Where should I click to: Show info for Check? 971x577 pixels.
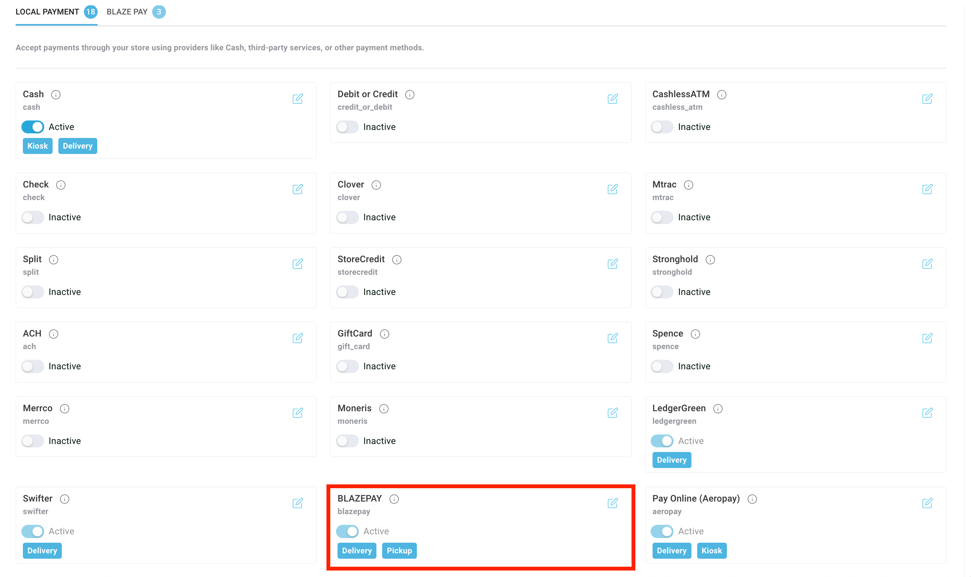[x=61, y=185]
